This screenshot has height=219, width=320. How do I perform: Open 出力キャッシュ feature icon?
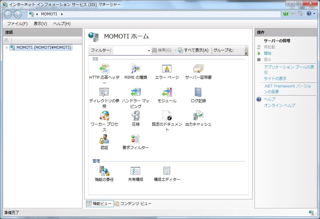(198, 116)
